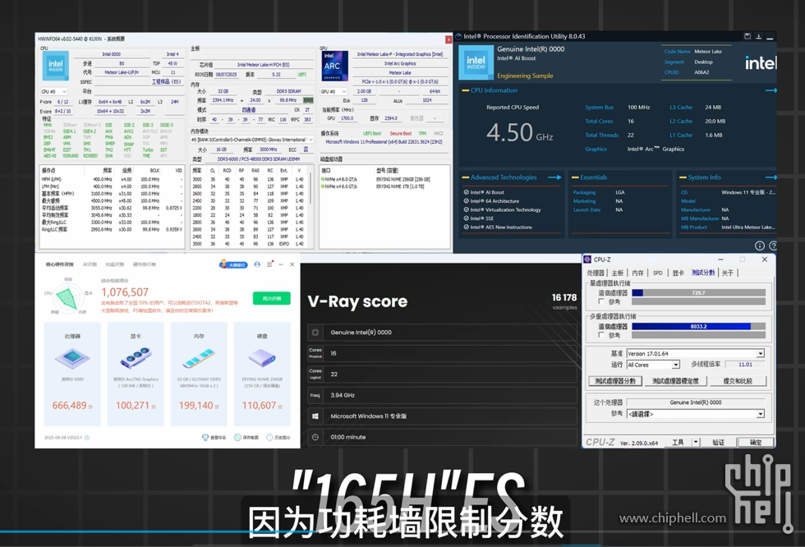Switch to the 关于 tab in CPU-Z
805x547 pixels.
point(728,273)
